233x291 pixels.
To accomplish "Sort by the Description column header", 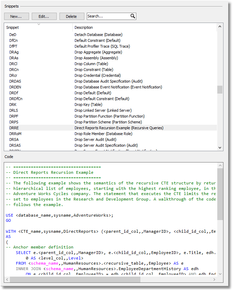I will tap(145, 27).
